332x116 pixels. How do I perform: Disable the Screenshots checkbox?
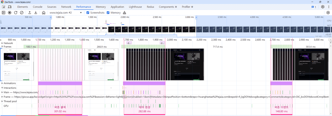point(88,13)
